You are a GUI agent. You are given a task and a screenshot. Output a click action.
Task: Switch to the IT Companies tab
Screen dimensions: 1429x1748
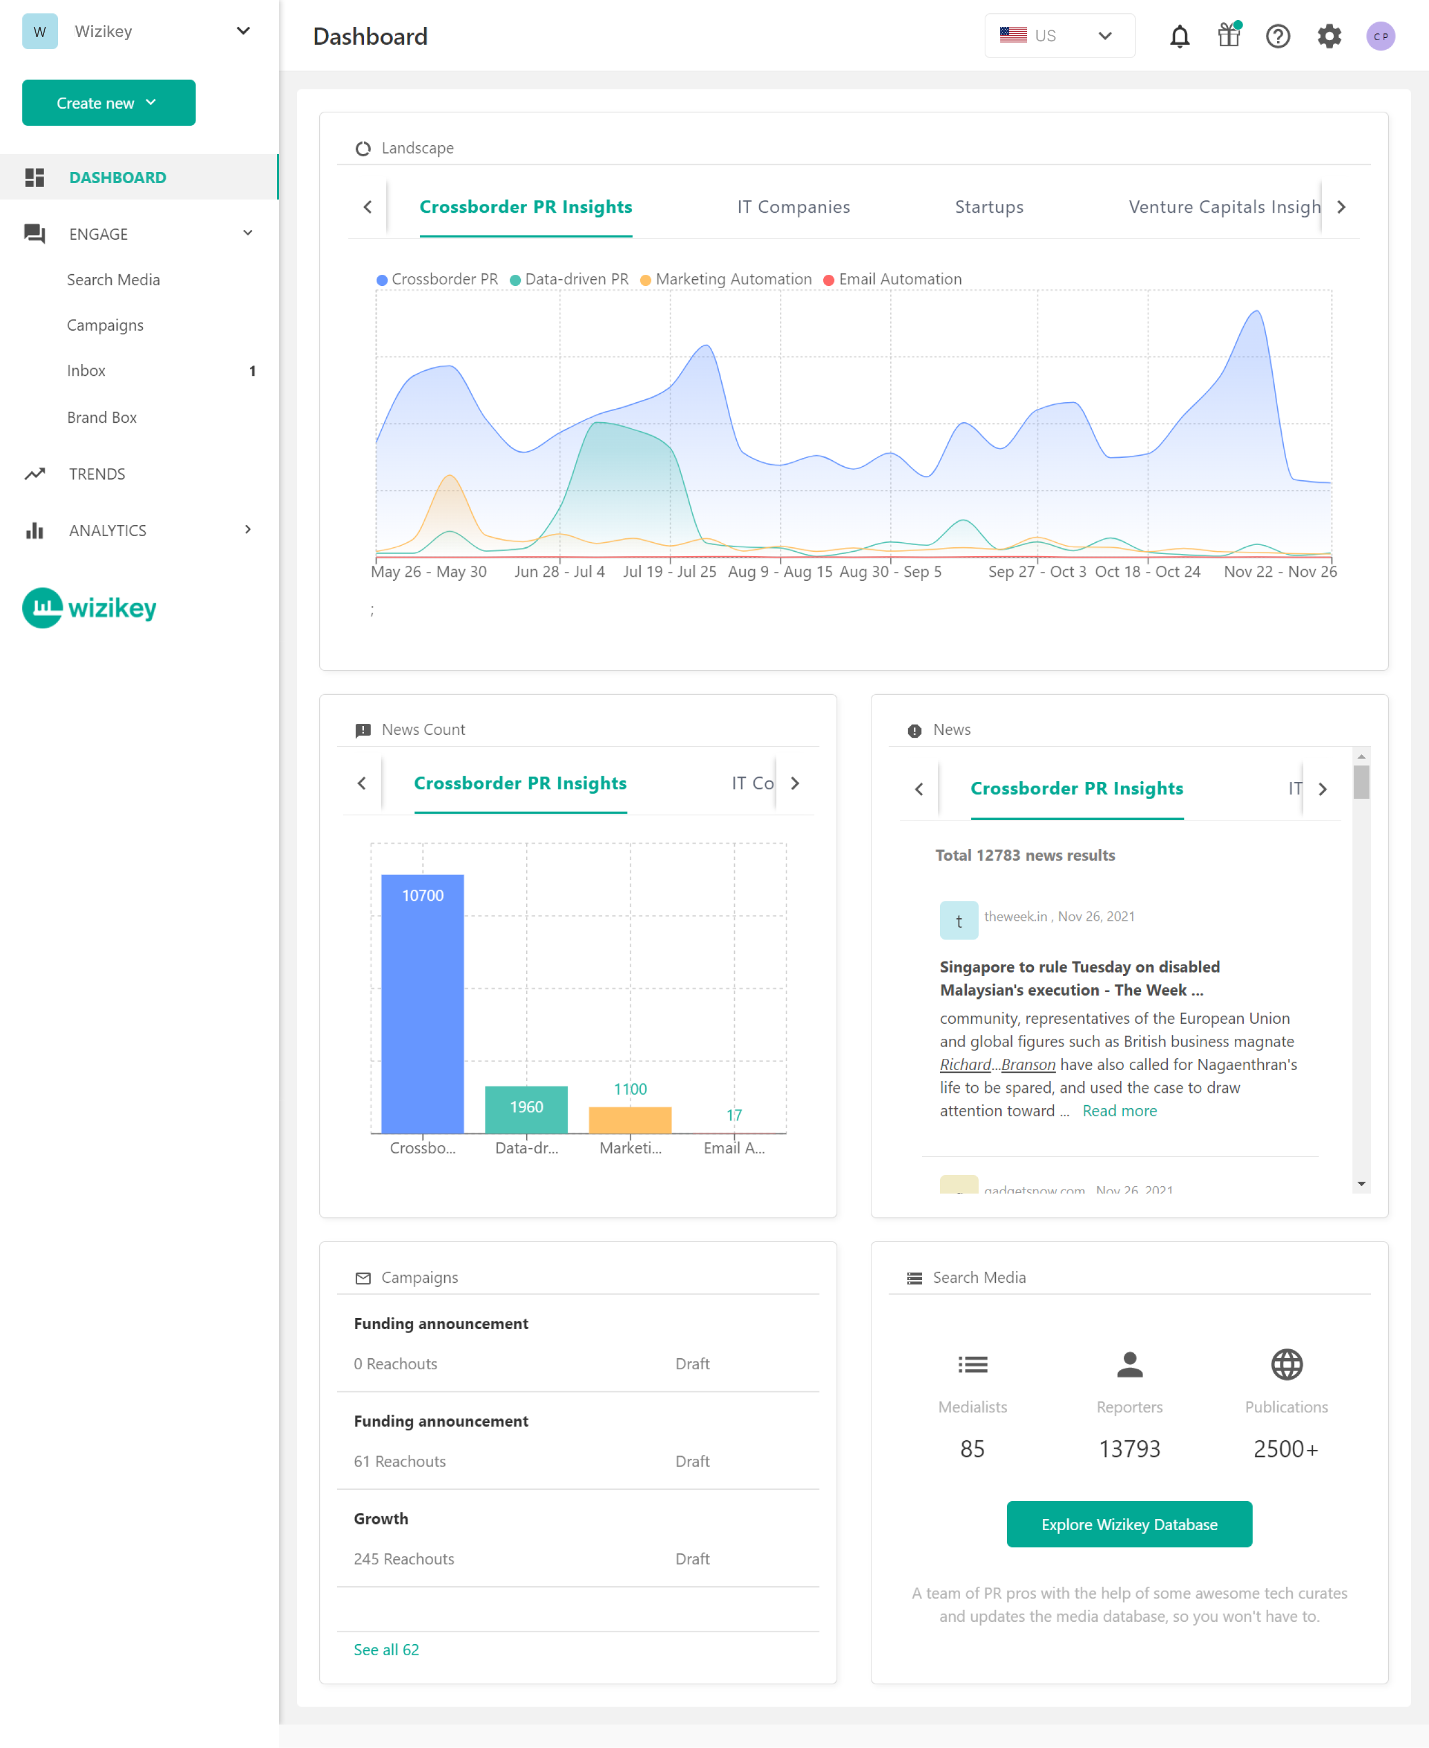[793, 207]
